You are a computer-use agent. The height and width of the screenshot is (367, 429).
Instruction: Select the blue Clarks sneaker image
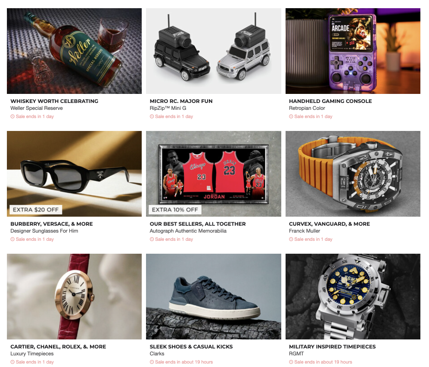coord(213,297)
